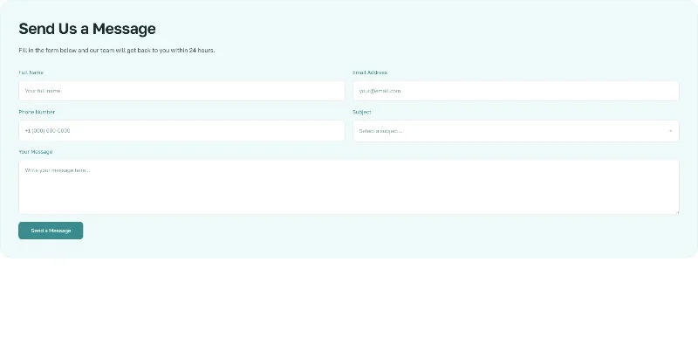Viewport: 698px width, 338px height.
Task: Submit with the Send a Message button
Action: (x=51, y=231)
